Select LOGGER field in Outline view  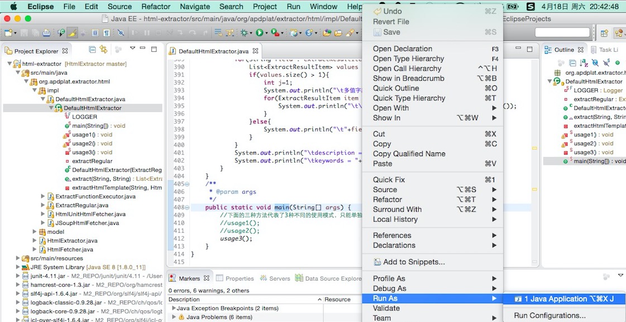point(594,90)
